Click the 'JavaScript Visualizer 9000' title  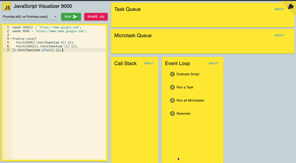point(43,6)
